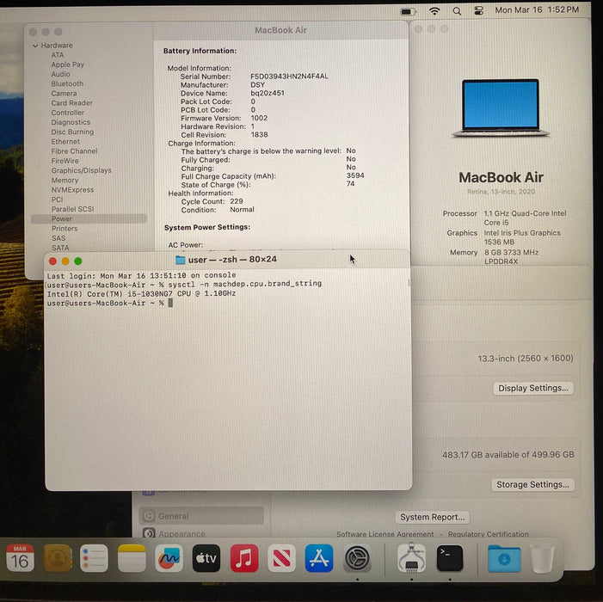Viewport: 603px width, 602px height.
Task: Select Printers in the Hardware list
Action: tap(65, 229)
